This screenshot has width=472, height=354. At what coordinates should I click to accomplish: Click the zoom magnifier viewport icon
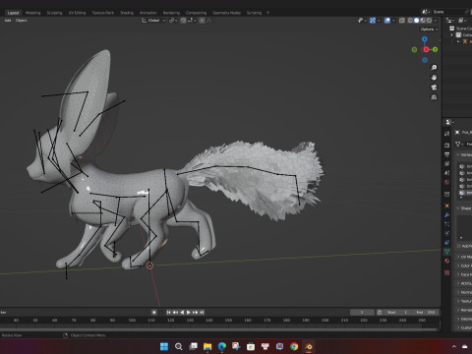(x=434, y=68)
